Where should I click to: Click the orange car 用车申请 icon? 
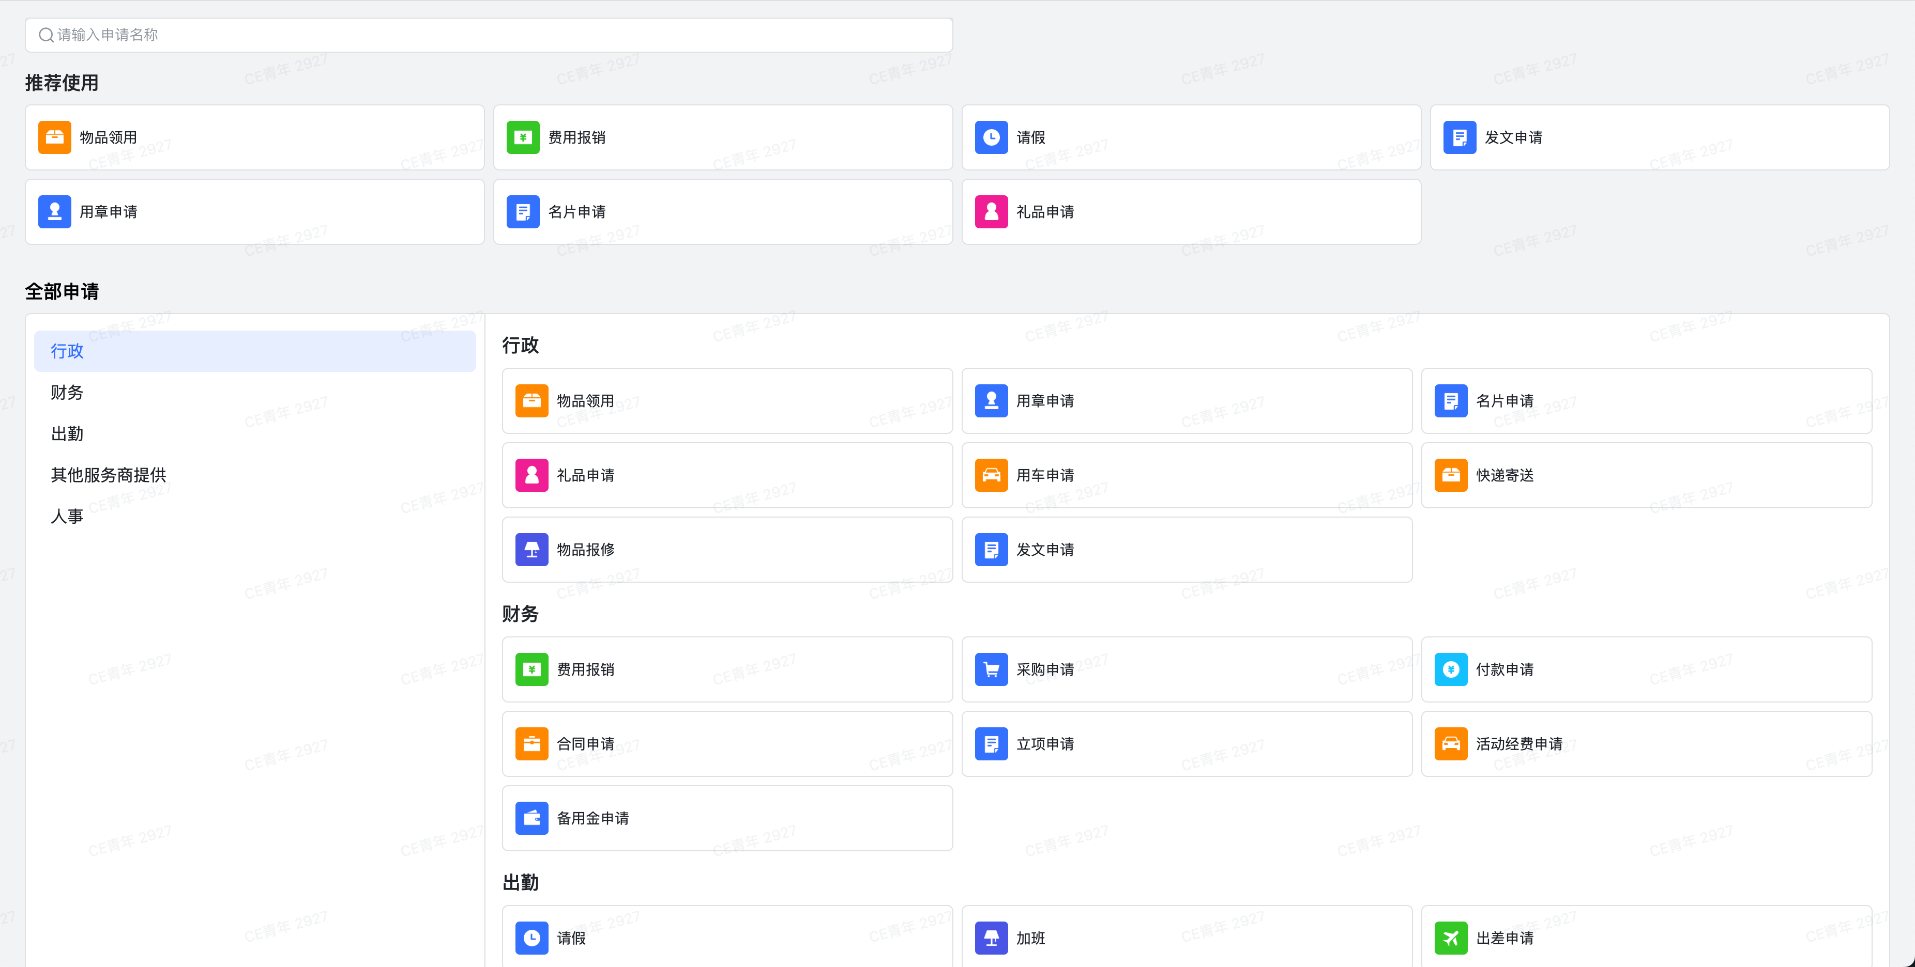[x=991, y=475]
